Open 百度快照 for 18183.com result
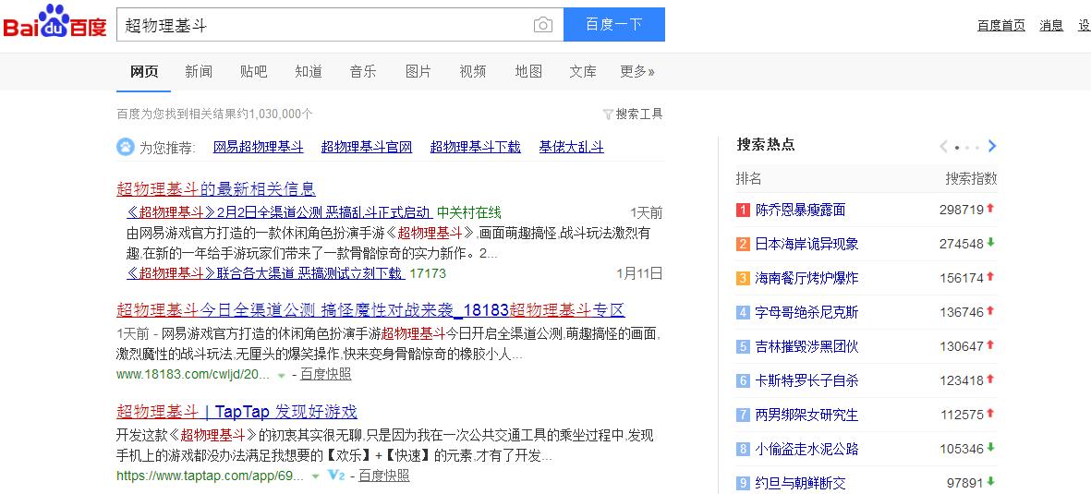1091x494 pixels. coord(325,374)
